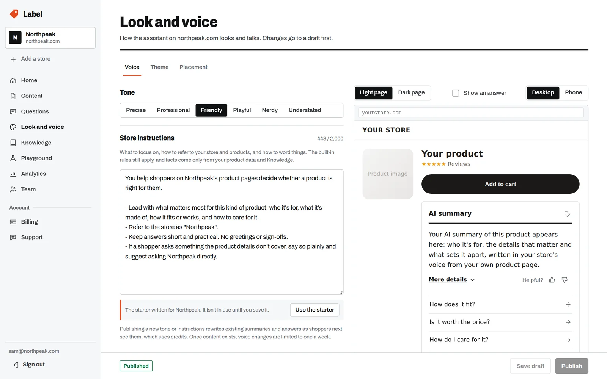Click the Published status badge
This screenshot has height=379, width=607.
[x=136, y=366]
